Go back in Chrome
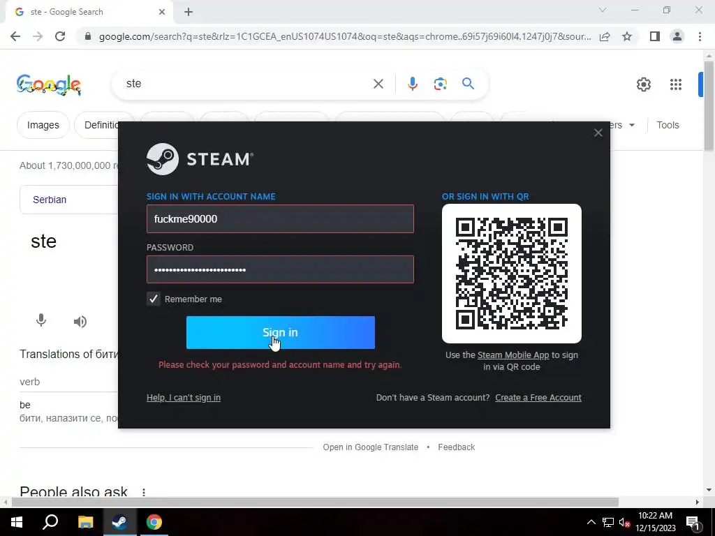Viewport: 715px width, 536px height. pos(15,36)
